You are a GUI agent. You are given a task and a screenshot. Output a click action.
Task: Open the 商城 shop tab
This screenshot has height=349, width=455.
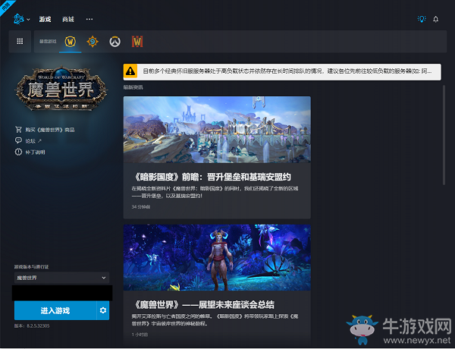[68, 19]
